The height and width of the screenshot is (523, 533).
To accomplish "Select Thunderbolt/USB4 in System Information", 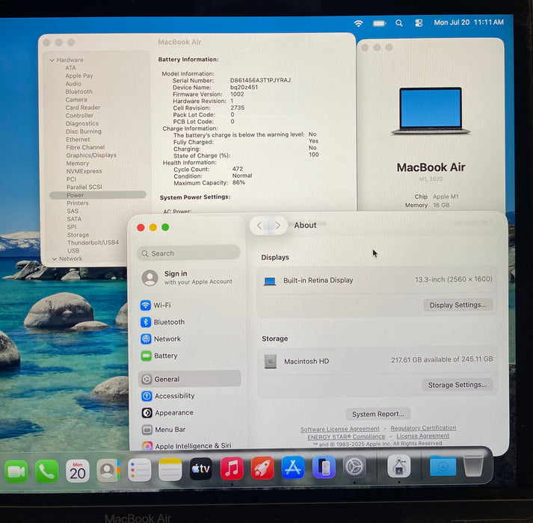I will click(x=93, y=243).
